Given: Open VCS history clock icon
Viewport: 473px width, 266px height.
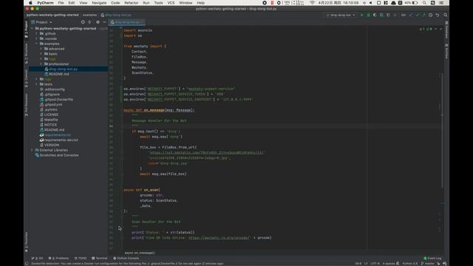Looking at the screenshot, I should (430, 15).
